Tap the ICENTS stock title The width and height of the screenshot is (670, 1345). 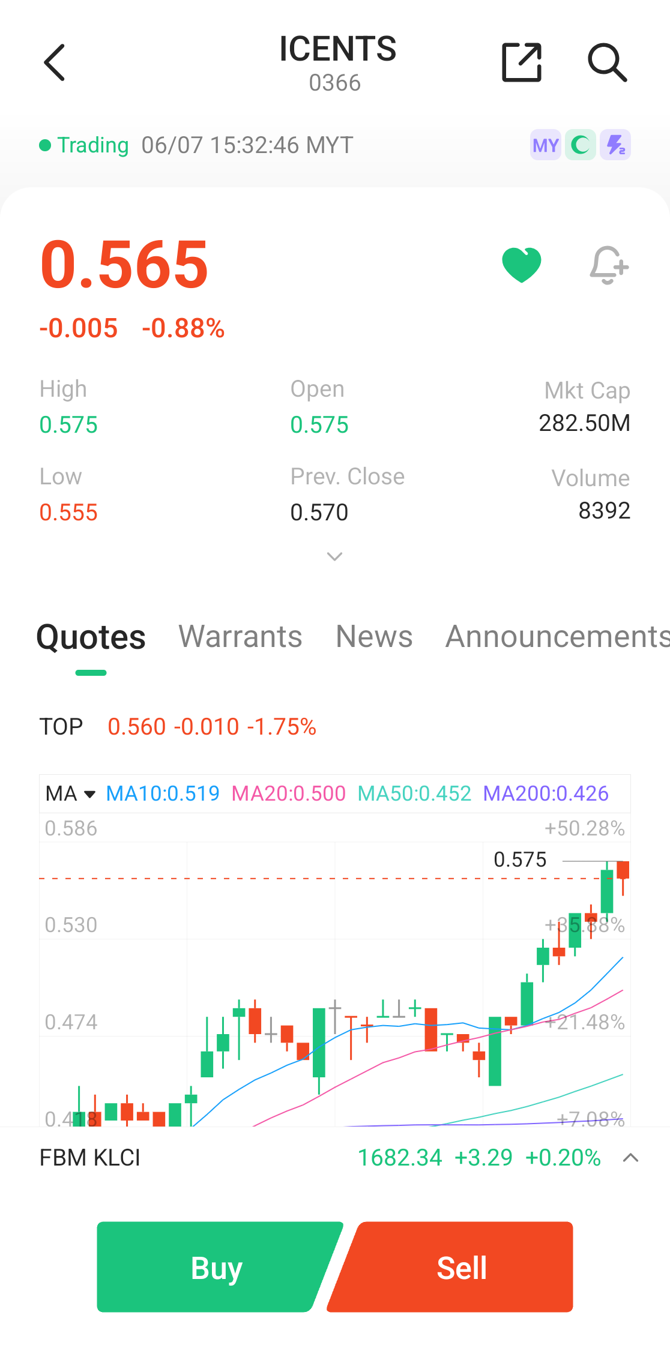(x=337, y=49)
